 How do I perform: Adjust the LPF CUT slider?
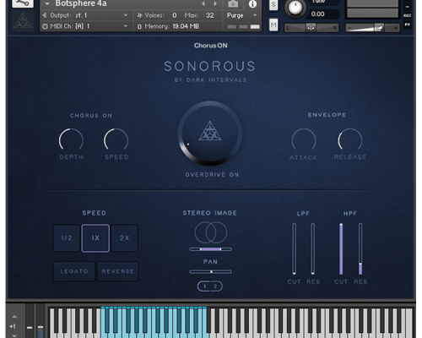[294, 248]
